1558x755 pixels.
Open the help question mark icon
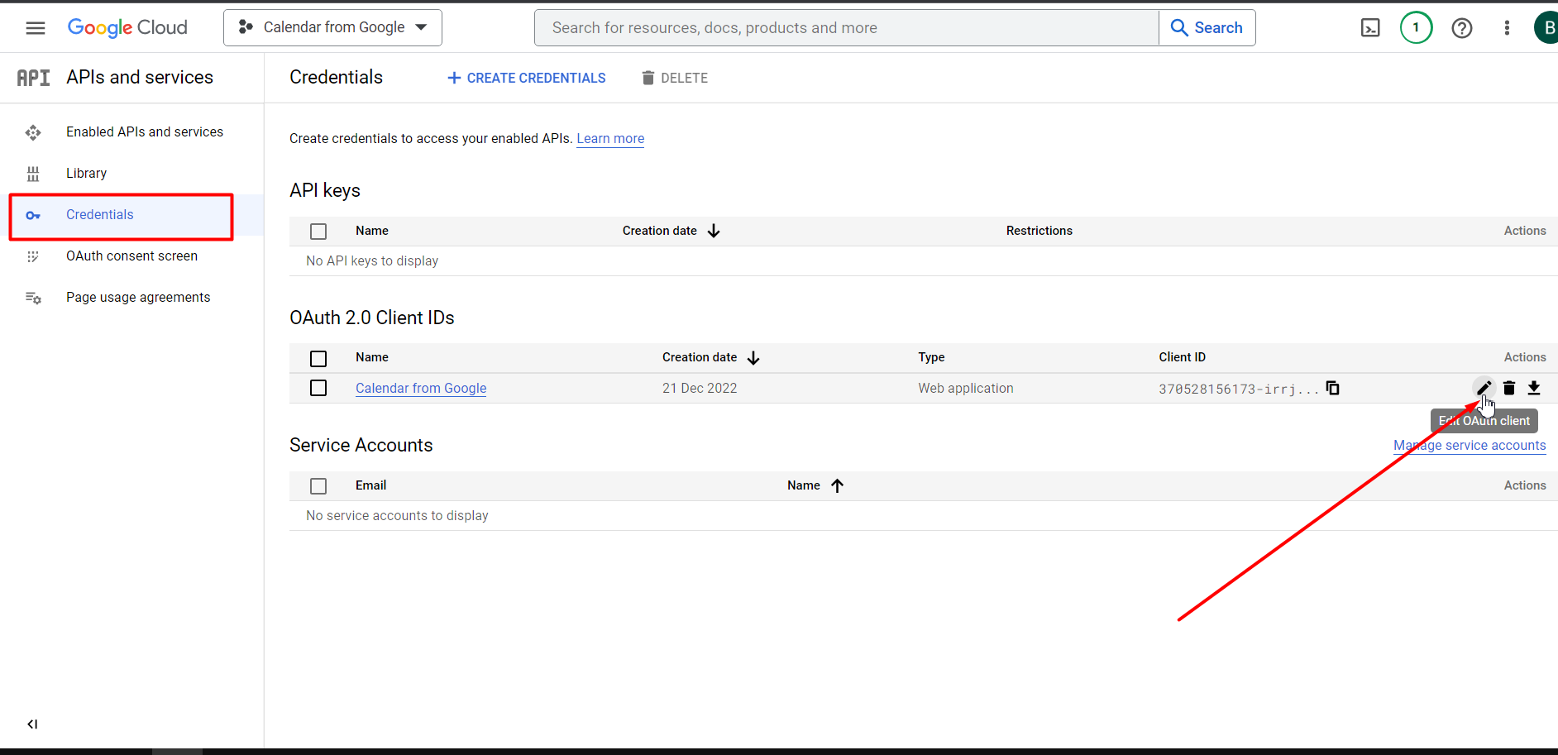coord(1462,28)
